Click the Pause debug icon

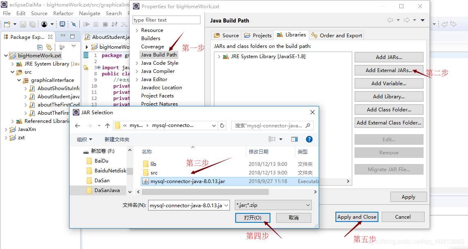click(x=96, y=24)
